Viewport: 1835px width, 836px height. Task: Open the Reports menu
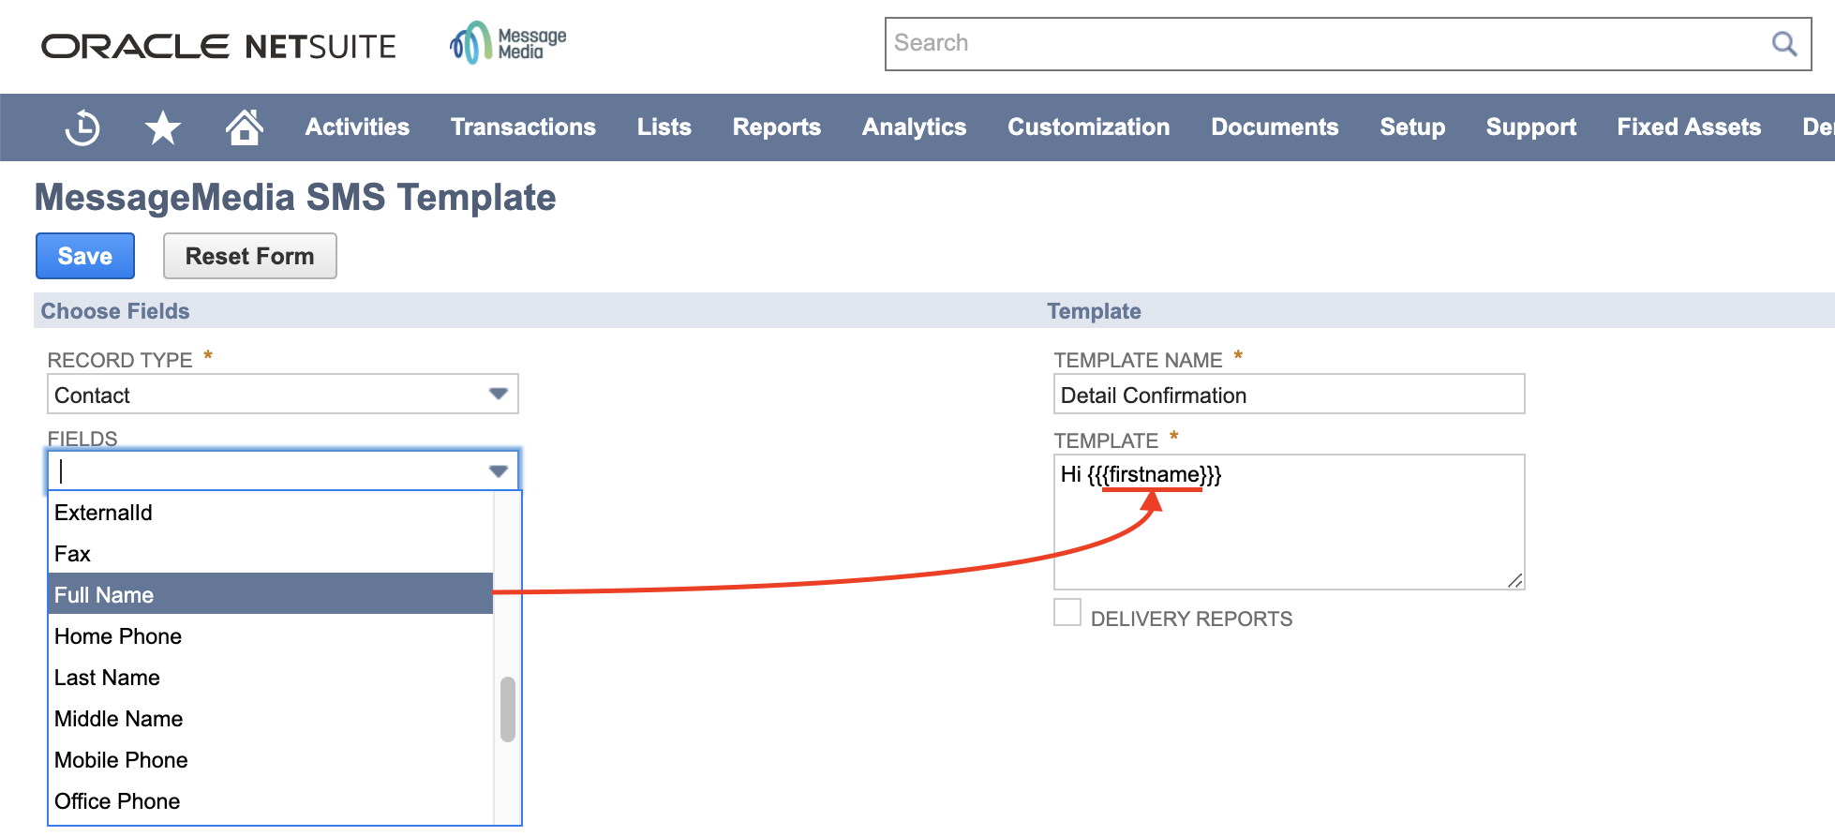777,127
